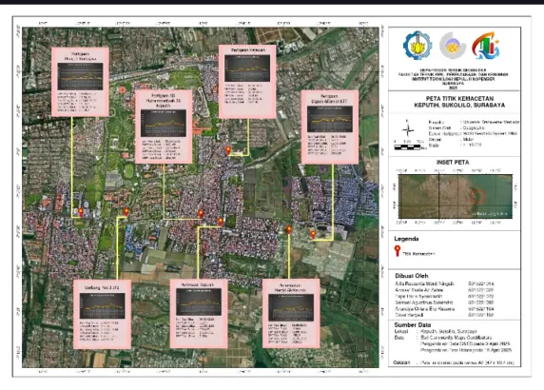Open the chart in the top-left callout

coord(80,76)
